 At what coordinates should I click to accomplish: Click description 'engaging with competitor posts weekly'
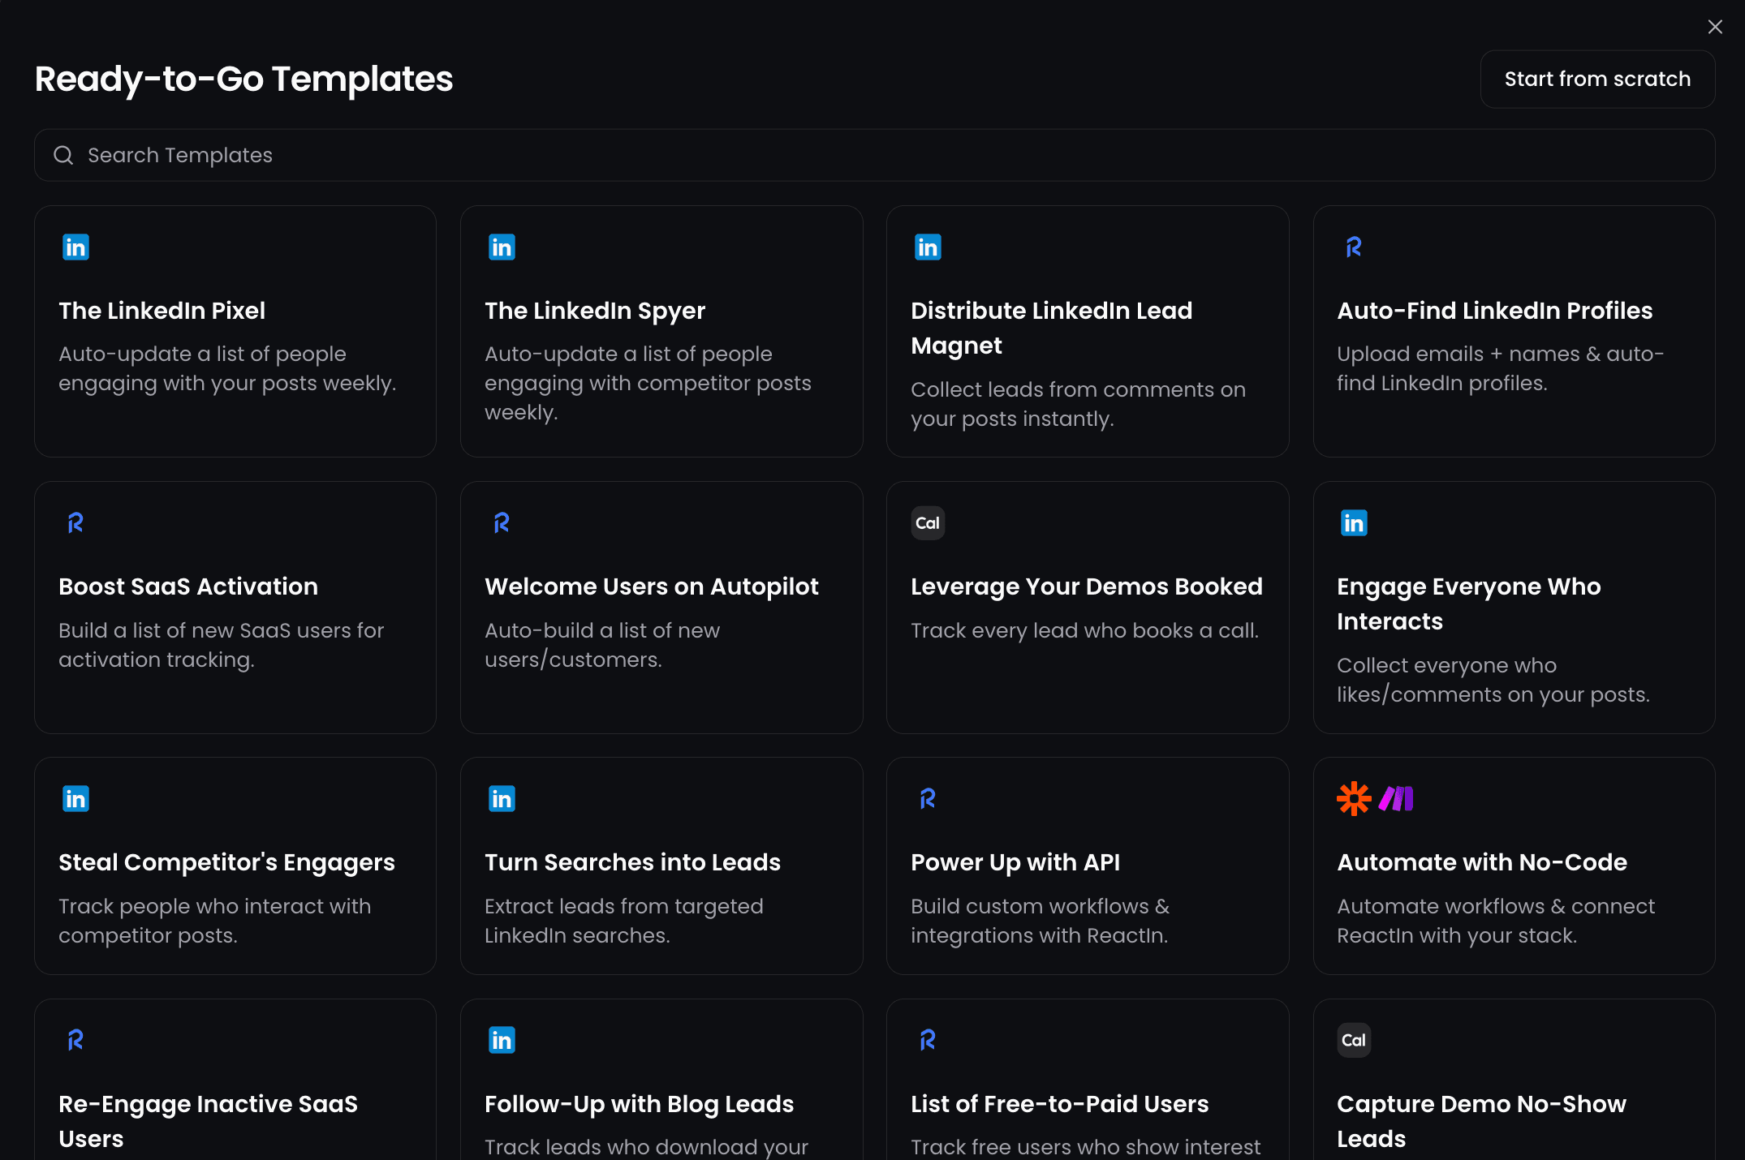[648, 384]
